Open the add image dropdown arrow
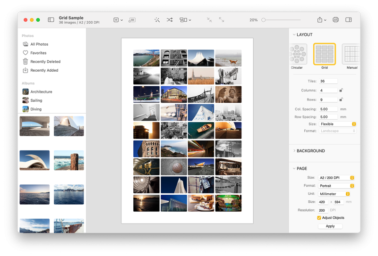Image resolution: width=378 pixels, height=256 pixels. (x=122, y=20)
